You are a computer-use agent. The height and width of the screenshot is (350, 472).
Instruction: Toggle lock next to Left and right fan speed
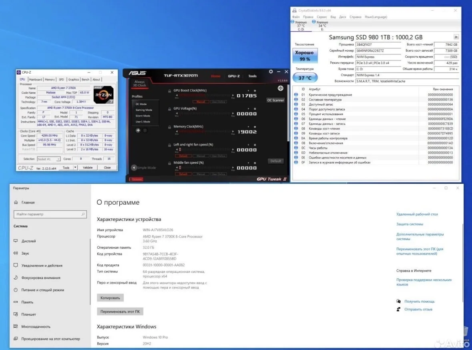(169, 145)
